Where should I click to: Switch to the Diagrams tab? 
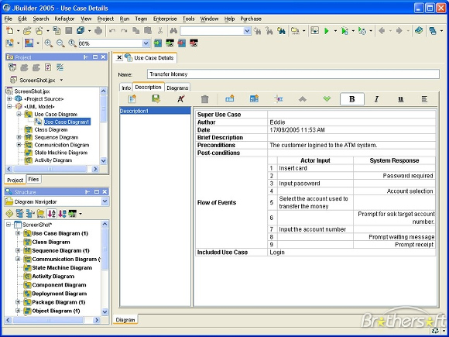pos(177,88)
